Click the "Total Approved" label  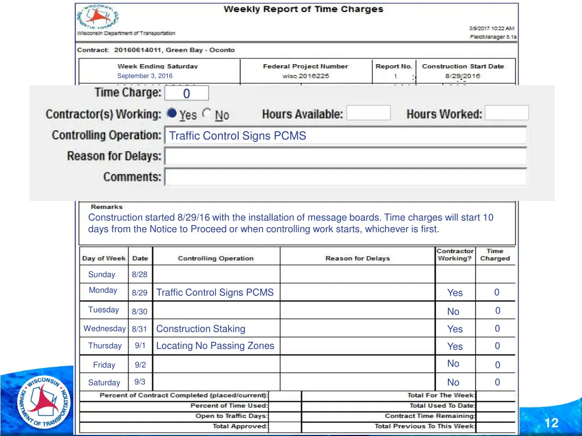(x=240, y=426)
